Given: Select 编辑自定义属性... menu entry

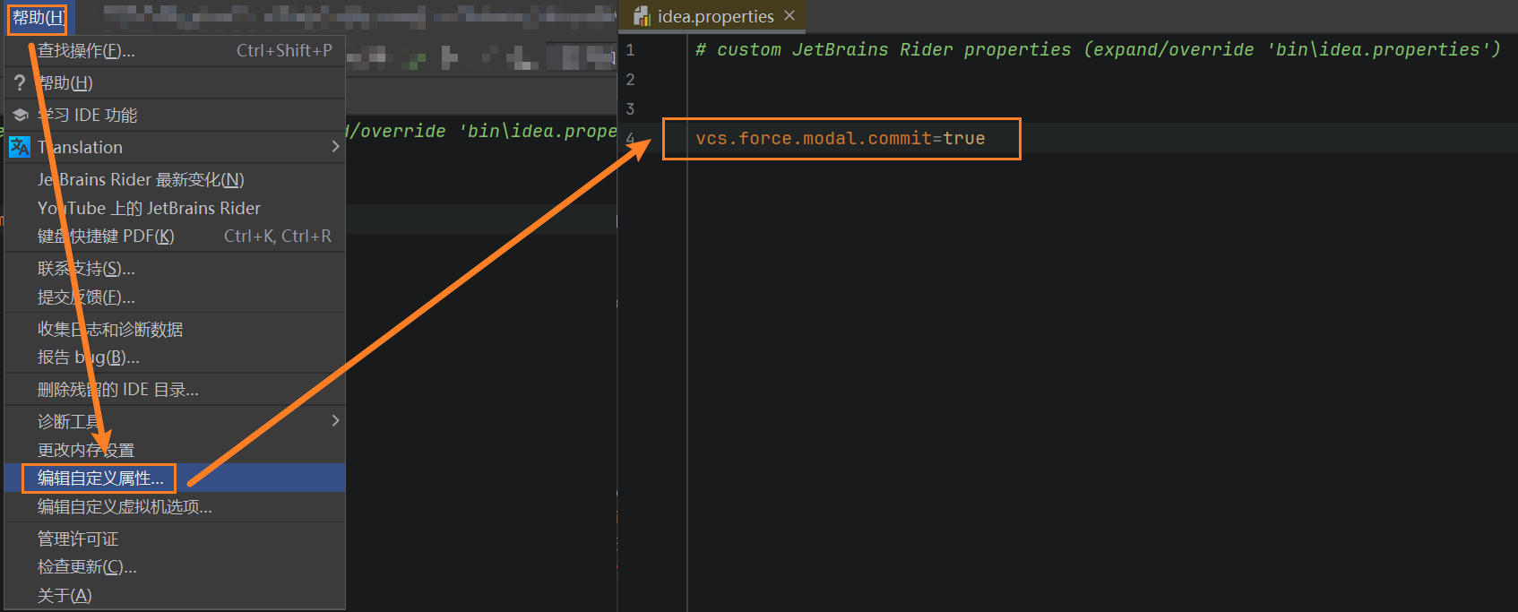Looking at the screenshot, I should pyautogui.click(x=100, y=478).
